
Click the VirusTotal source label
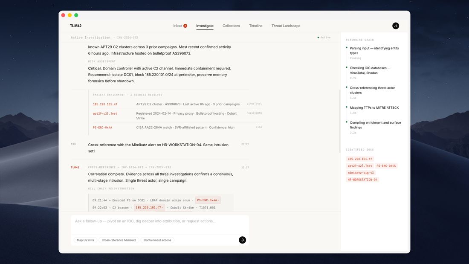[x=254, y=104]
